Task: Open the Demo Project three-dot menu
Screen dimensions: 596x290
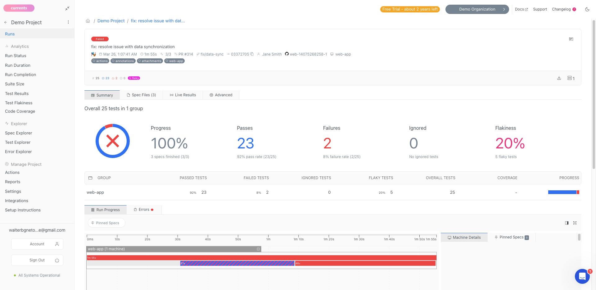Action: pos(68,22)
